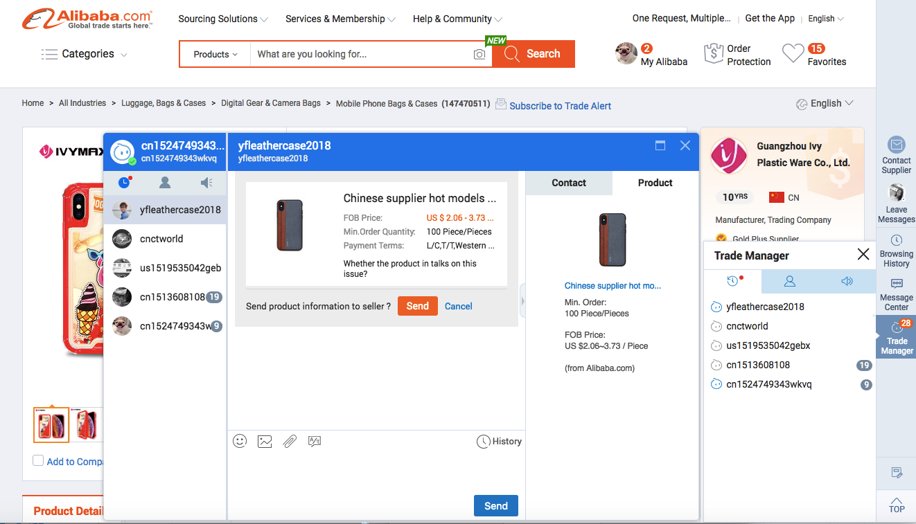Open page language English selector below breadcrumb
The height and width of the screenshot is (524, 916).
coord(824,103)
